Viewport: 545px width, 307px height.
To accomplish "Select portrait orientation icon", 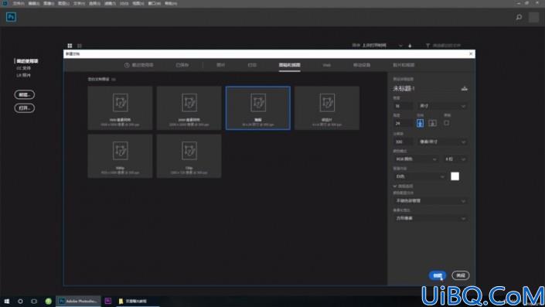I will tap(420, 123).
